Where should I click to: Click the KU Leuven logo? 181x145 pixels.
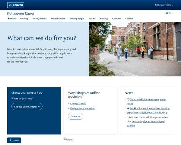click(16, 5)
